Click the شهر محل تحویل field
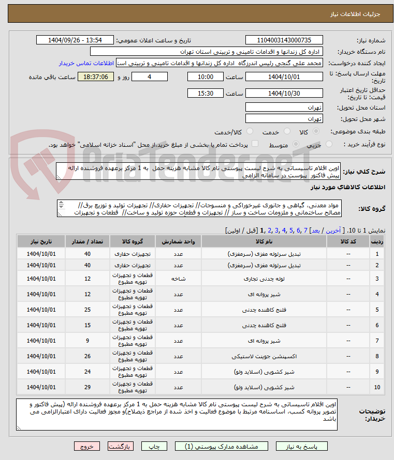The image size is (394, 460). (x=284, y=118)
